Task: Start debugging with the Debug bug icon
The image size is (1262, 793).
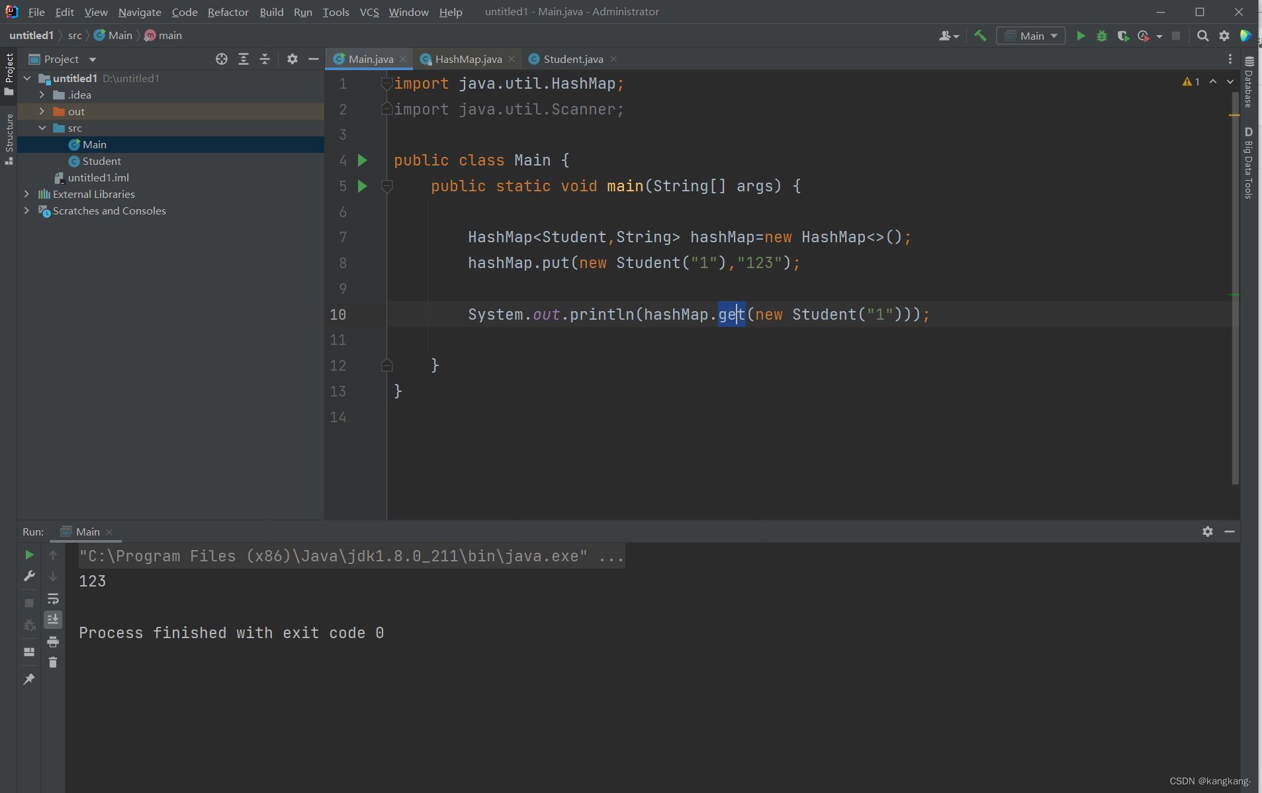Action: 1101,36
